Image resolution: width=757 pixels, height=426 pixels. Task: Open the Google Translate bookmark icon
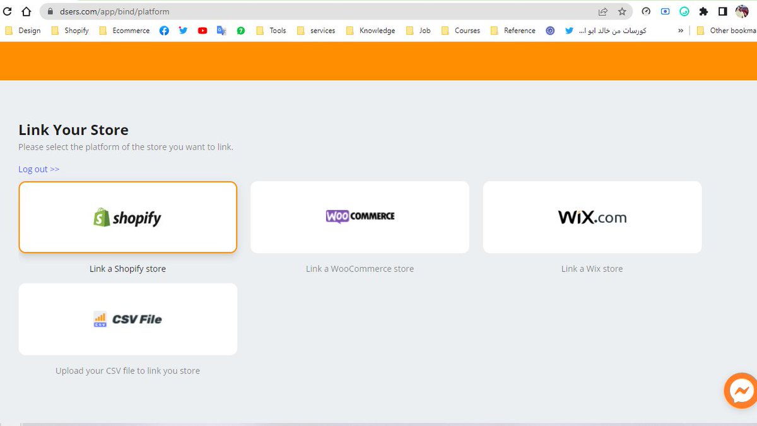(x=221, y=30)
